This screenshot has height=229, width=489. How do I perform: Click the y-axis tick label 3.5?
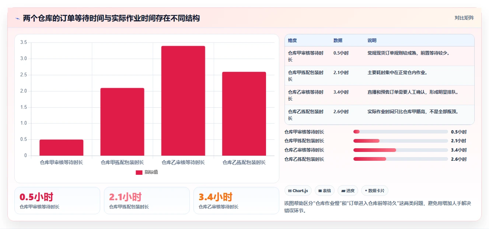coord(24,42)
